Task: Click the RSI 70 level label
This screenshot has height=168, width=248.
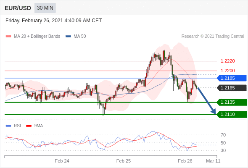Action: (223, 135)
